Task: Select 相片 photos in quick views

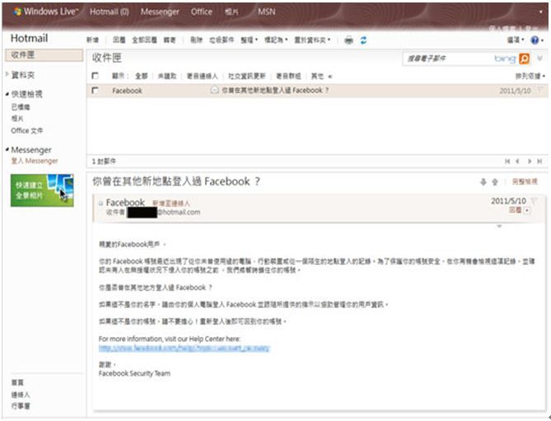Action: 17,119
